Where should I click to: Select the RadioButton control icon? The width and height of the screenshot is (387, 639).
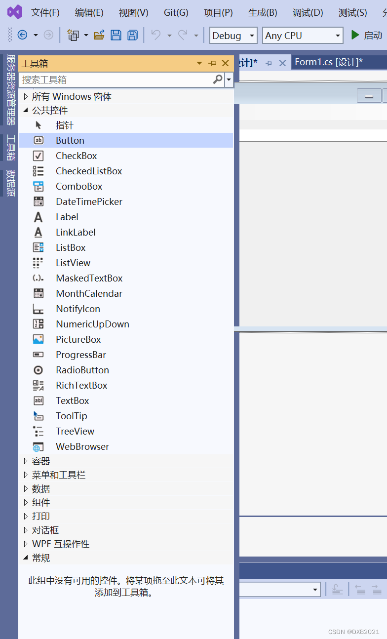click(x=39, y=370)
